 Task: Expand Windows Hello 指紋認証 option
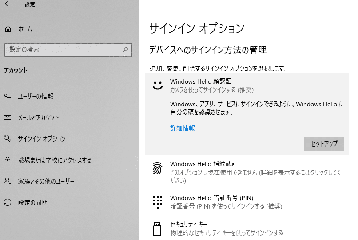(x=247, y=172)
